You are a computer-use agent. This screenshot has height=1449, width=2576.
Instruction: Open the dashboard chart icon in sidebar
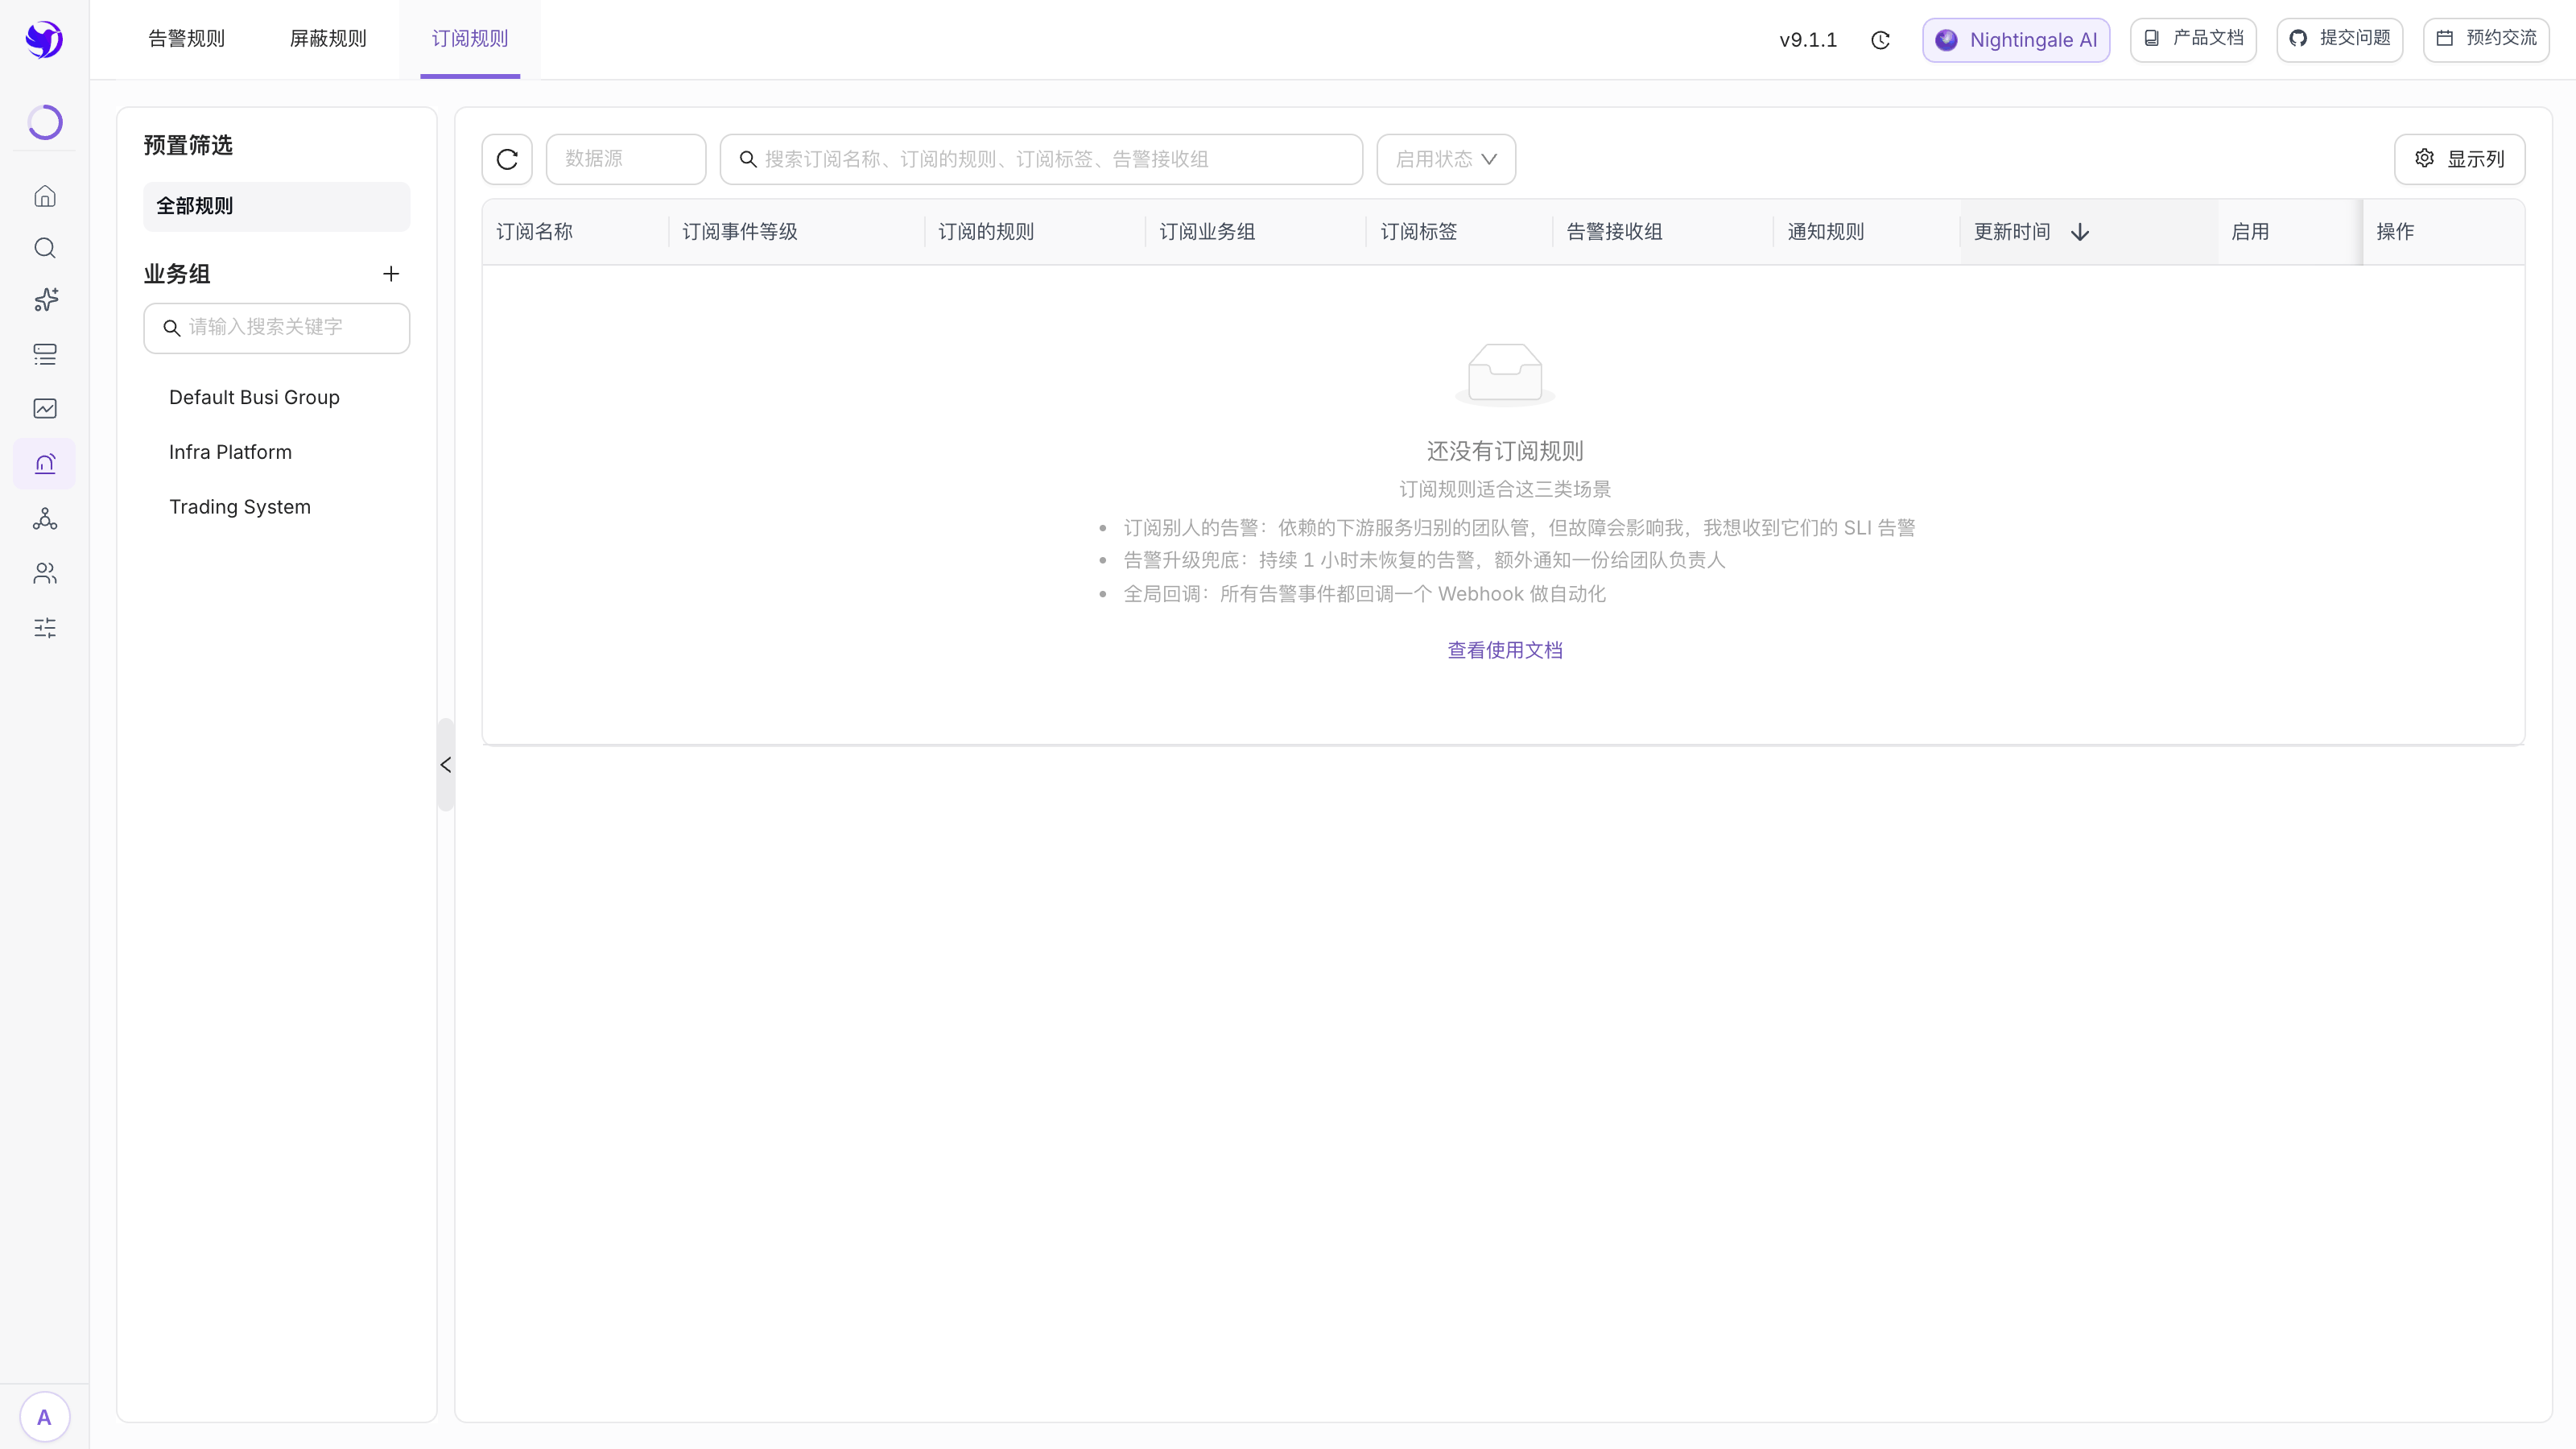click(45, 408)
